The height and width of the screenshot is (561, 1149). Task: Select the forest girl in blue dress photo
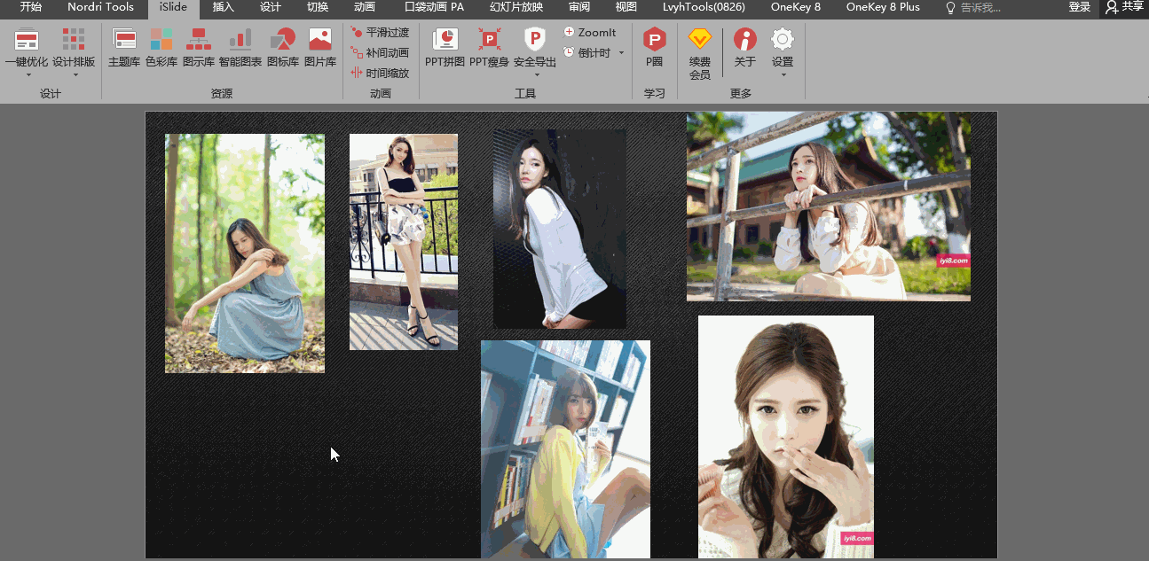pyautogui.click(x=245, y=253)
